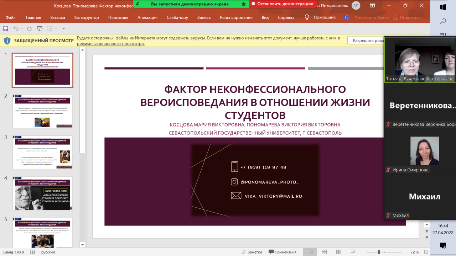Screen dimensions: 456x256
Task: Switch to Reading view in status bar
Action: coord(338,252)
